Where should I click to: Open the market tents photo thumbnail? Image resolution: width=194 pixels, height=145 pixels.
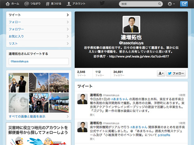[59, 103]
